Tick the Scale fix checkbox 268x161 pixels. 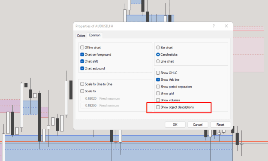click(82, 91)
